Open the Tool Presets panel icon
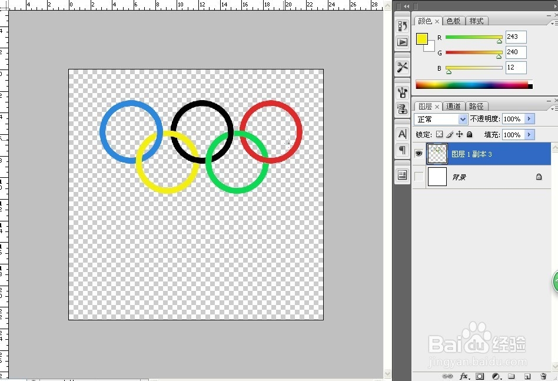This screenshot has width=558, height=381. click(403, 67)
